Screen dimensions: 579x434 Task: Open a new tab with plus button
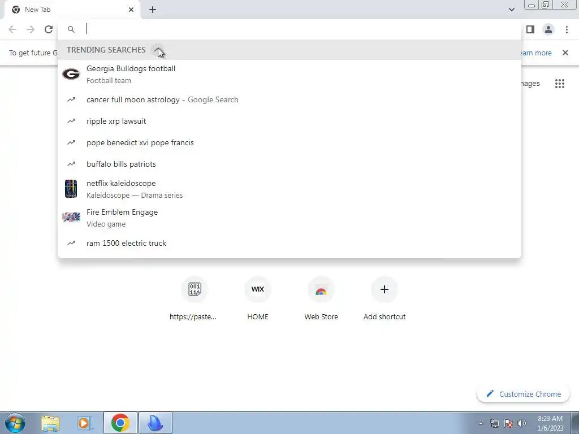pyautogui.click(x=153, y=10)
